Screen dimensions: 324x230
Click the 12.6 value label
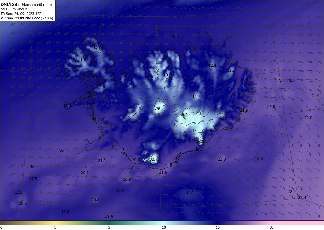coord(101,87)
